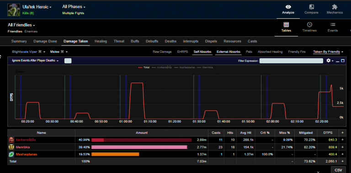Switch to the Dispels tab
Viewport: 351px width, 173px height.
pyautogui.click(x=211, y=41)
